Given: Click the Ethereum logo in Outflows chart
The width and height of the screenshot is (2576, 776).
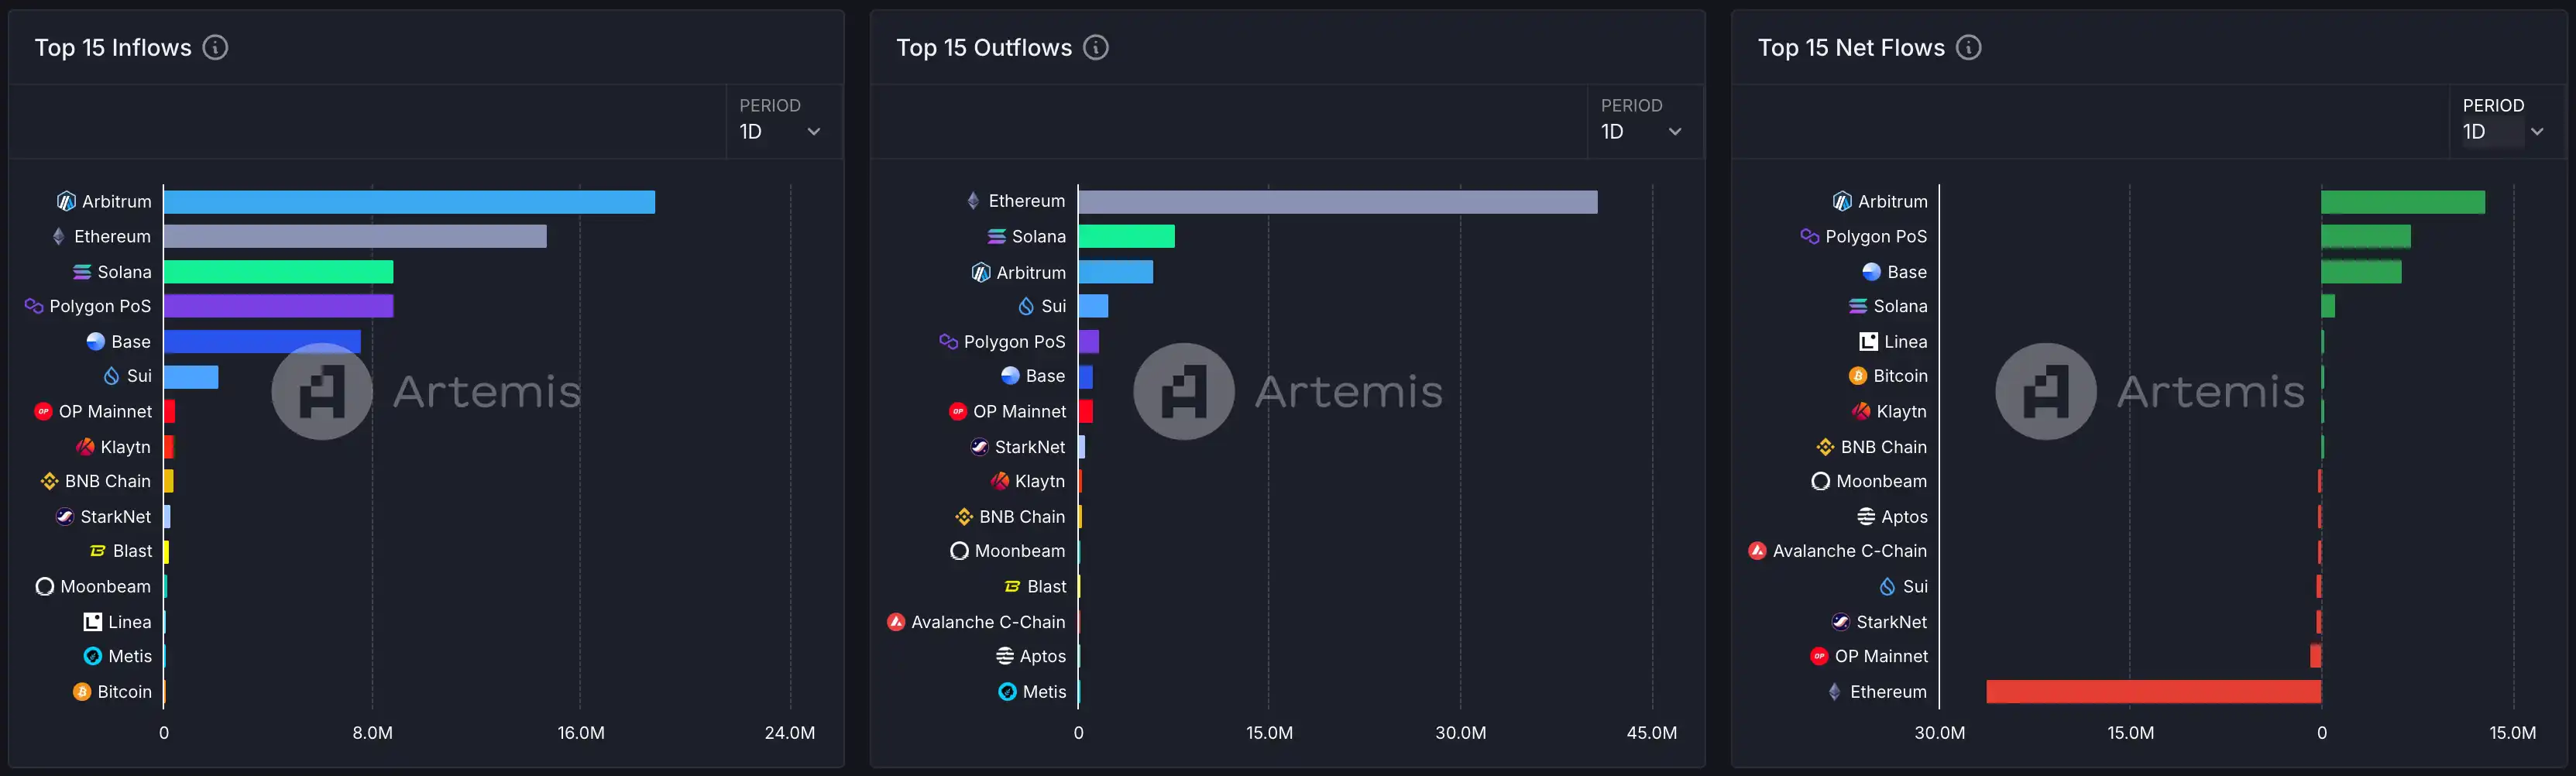Looking at the screenshot, I should [x=973, y=201].
